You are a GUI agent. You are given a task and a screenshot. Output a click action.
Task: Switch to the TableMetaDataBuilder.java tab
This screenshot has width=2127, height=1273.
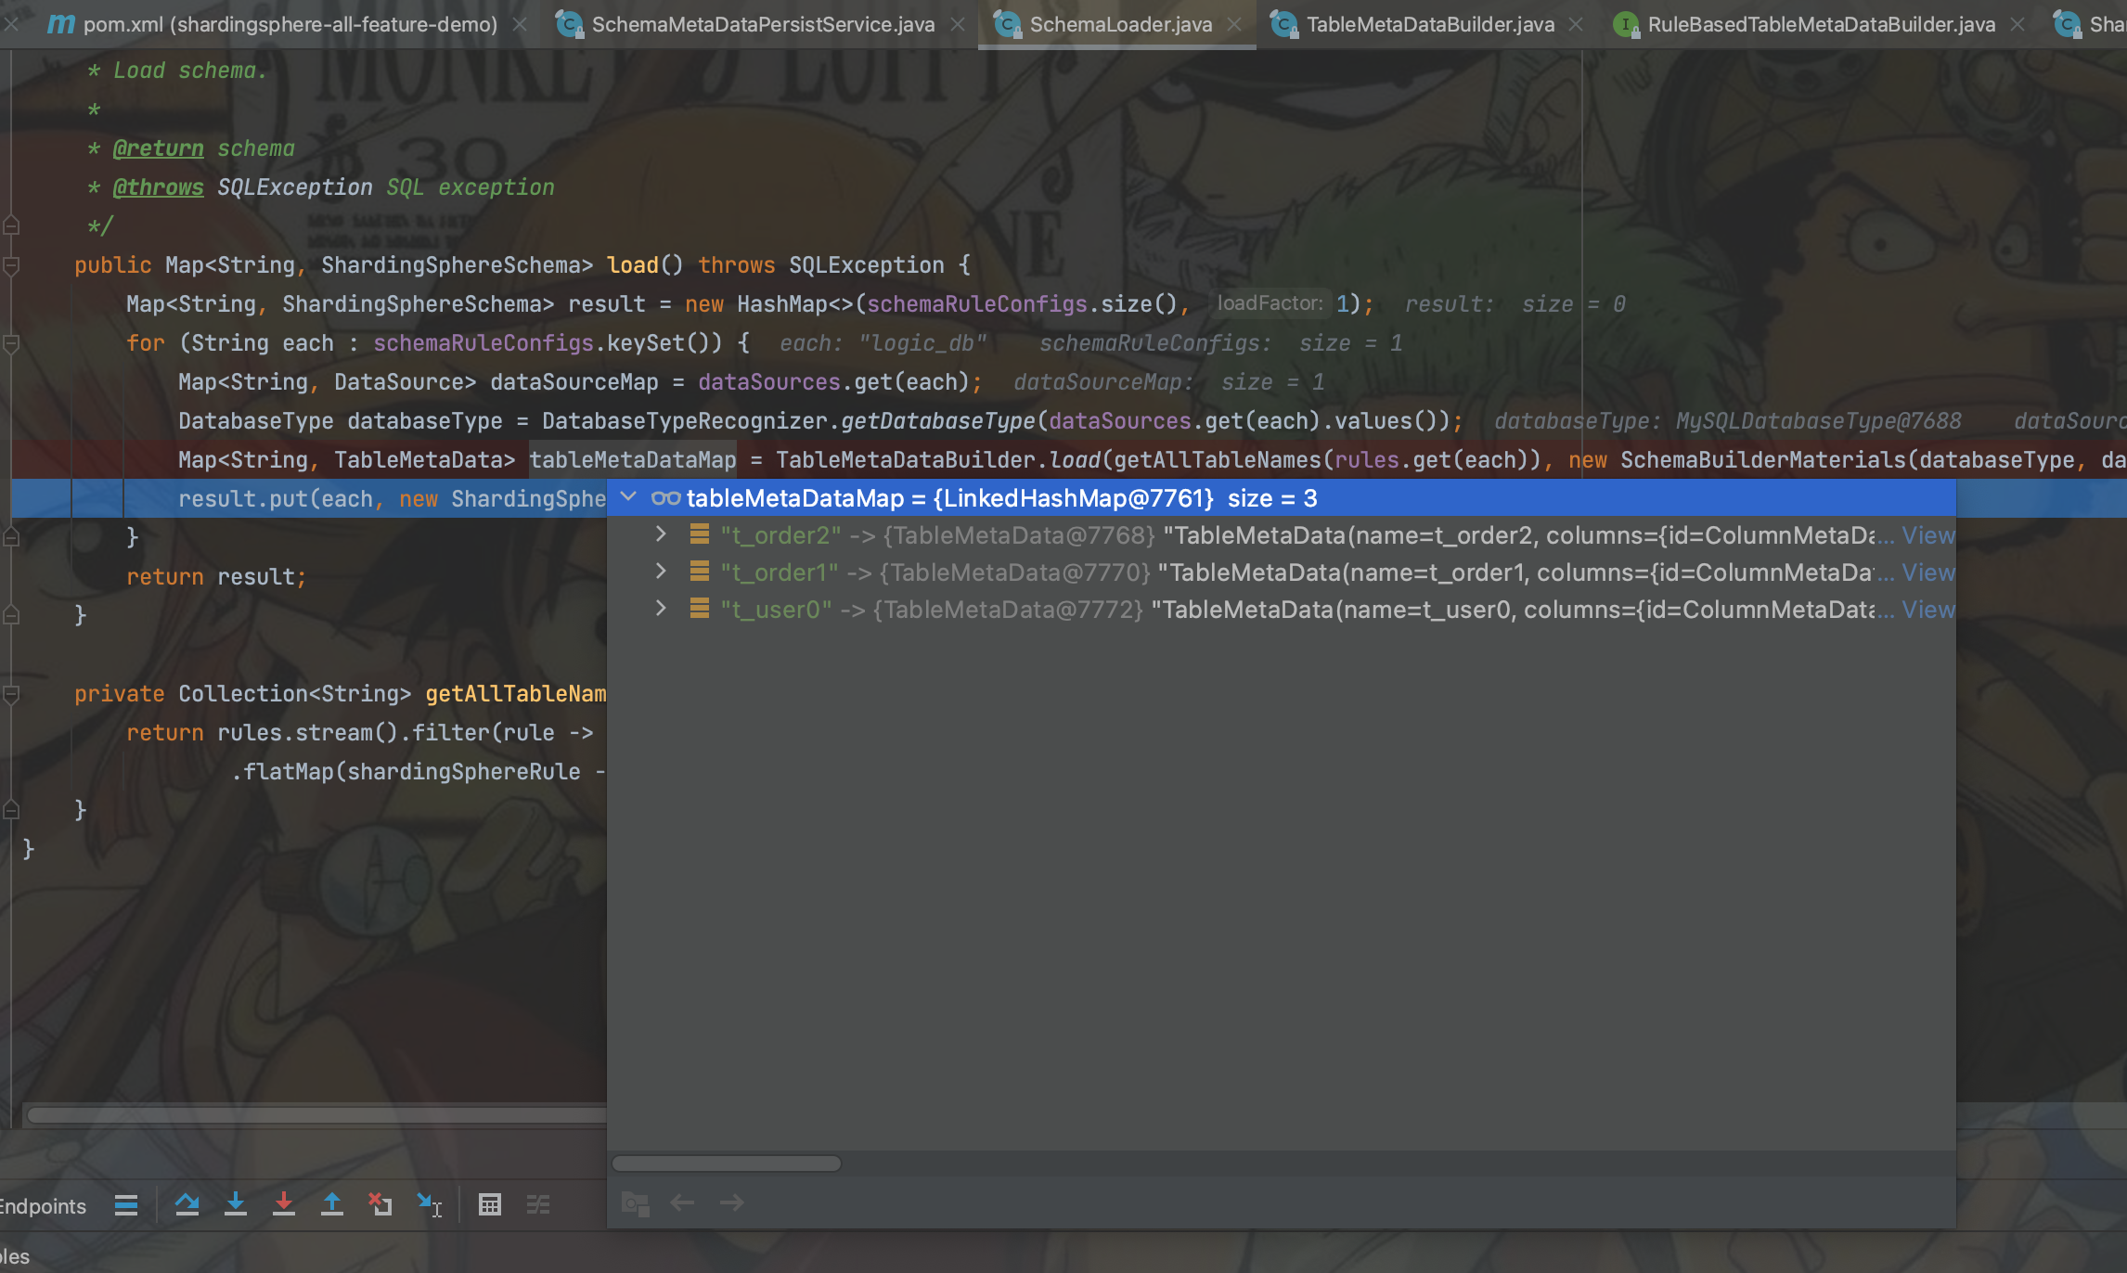click(x=1429, y=24)
